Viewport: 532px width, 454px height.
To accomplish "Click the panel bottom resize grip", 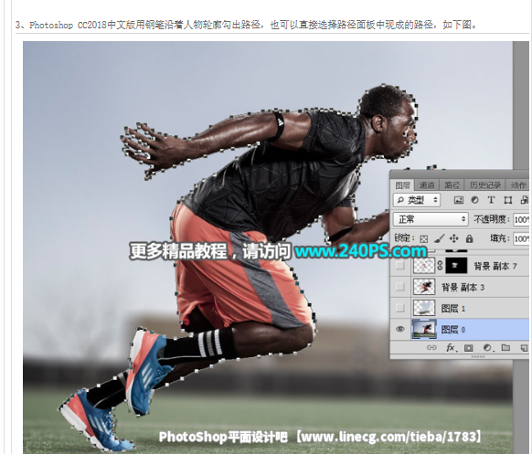I will 478,356.
